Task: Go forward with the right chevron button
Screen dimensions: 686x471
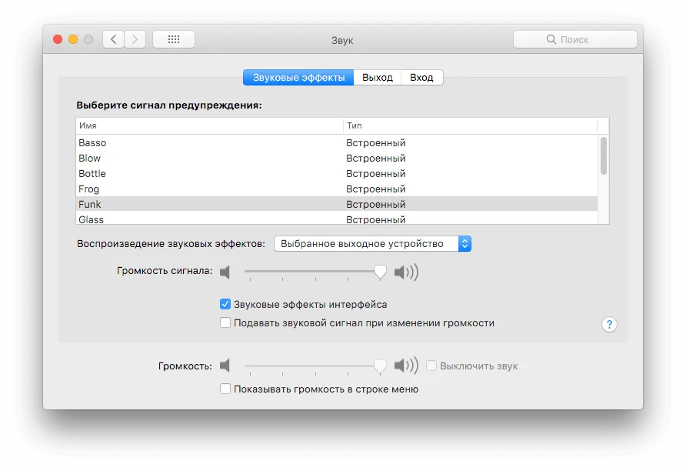Action: [x=135, y=39]
